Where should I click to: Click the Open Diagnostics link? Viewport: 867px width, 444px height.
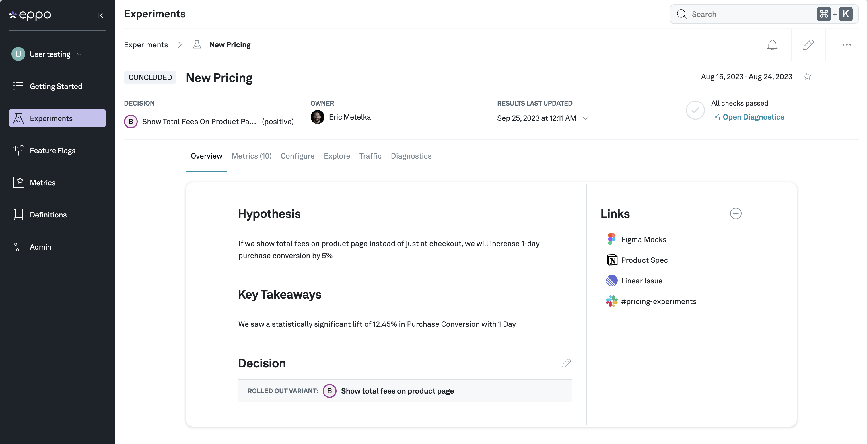[x=753, y=117]
